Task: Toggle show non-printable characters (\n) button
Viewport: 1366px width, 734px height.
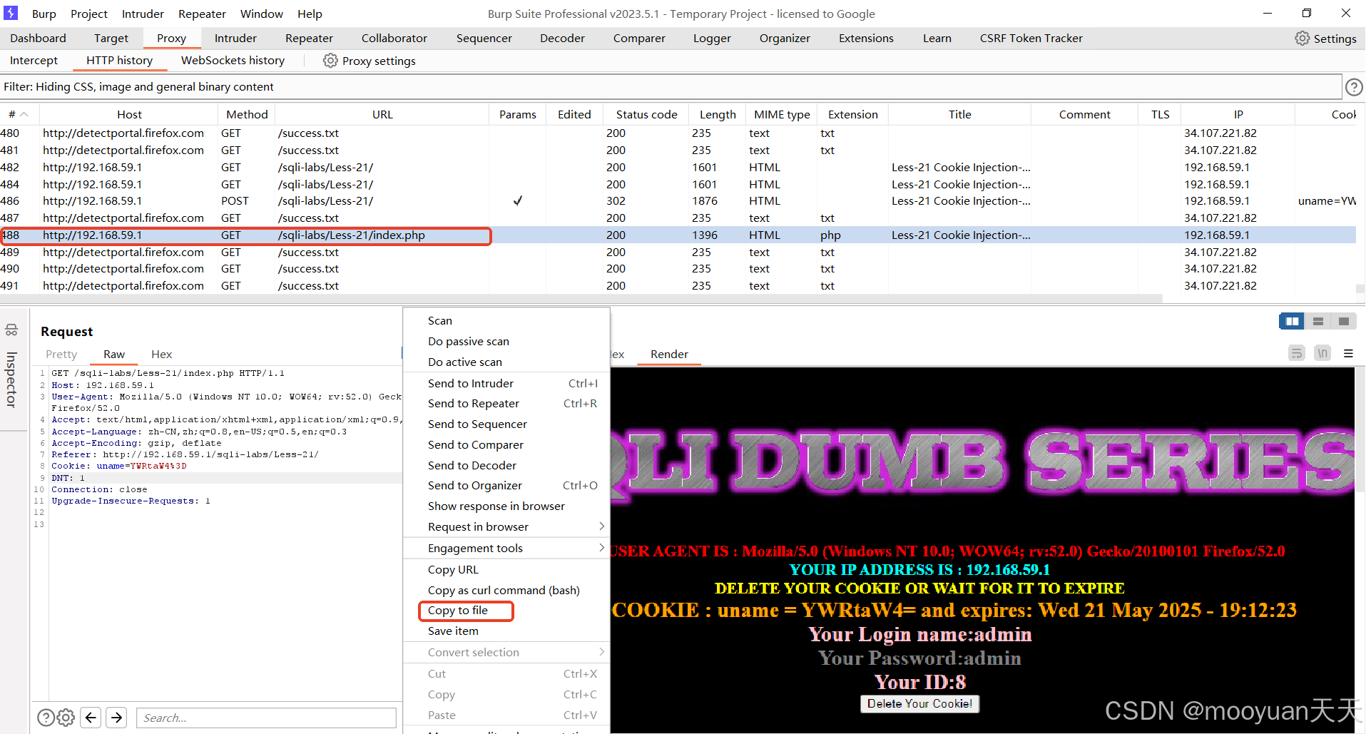Action: point(1322,353)
